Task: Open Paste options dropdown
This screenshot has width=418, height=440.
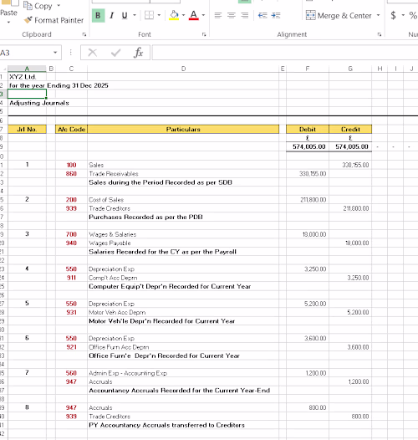Action: pos(8,22)
